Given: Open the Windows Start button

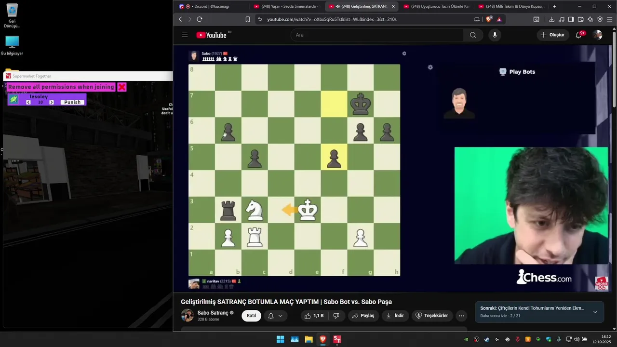Looking at the screenshot, I should [x=280, y=339].
